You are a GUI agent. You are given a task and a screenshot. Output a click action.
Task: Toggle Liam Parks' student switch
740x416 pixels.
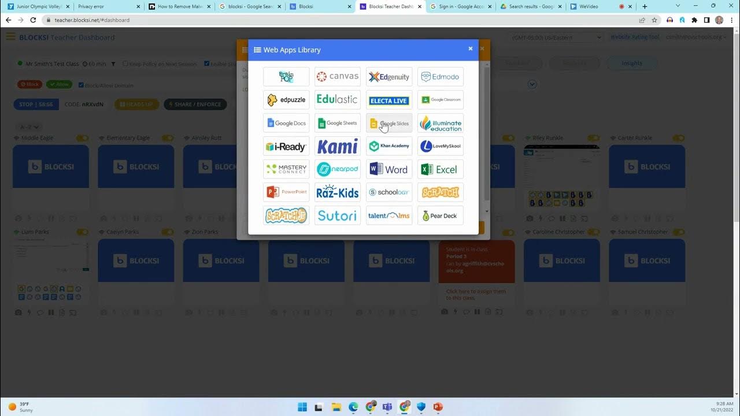click(83, 232)
